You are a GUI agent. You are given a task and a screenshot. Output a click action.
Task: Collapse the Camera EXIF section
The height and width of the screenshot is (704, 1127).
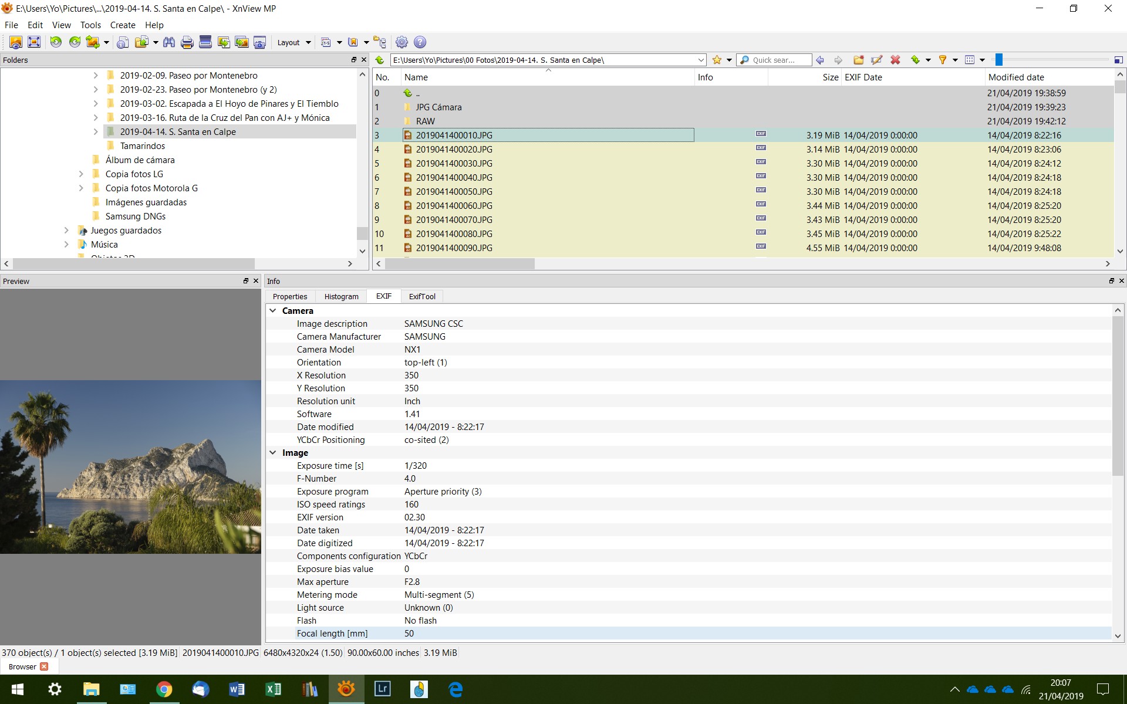[x=273, y=311]
